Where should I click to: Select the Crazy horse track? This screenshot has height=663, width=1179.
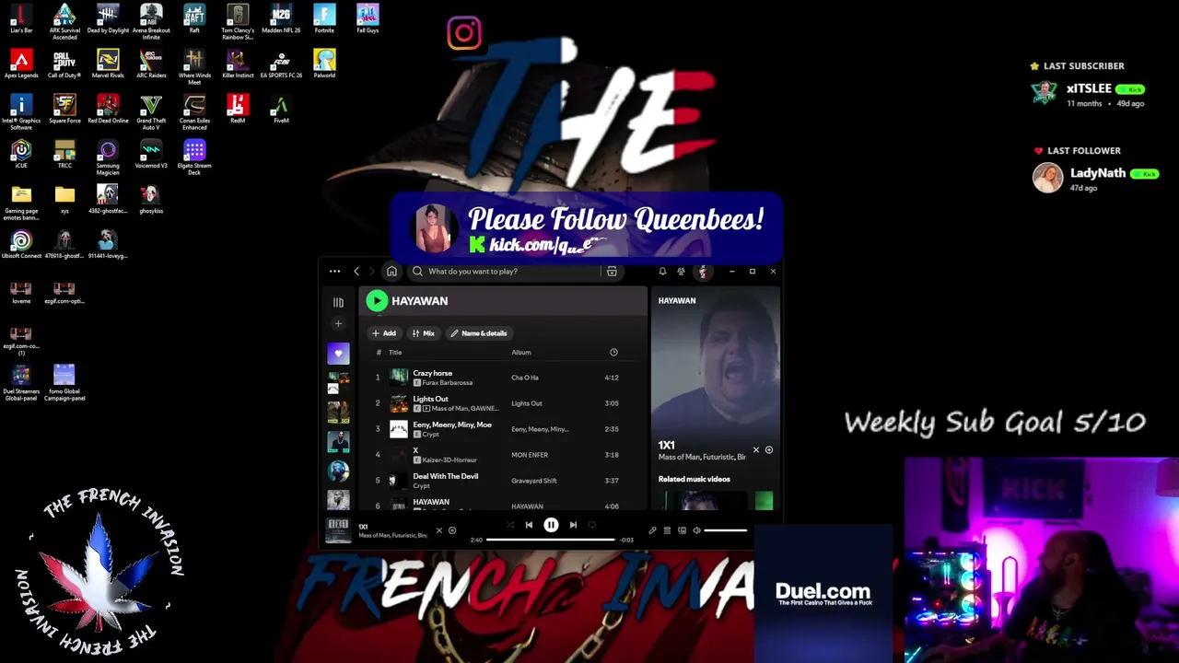432,373
